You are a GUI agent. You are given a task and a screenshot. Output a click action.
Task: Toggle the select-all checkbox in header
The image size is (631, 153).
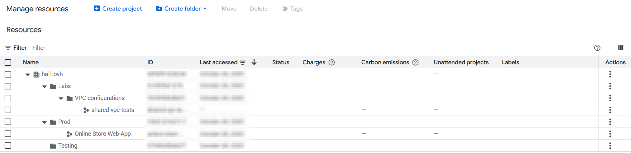tap(8, 62)
